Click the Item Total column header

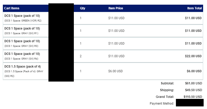pyautogui.click(x=195, y=8)
